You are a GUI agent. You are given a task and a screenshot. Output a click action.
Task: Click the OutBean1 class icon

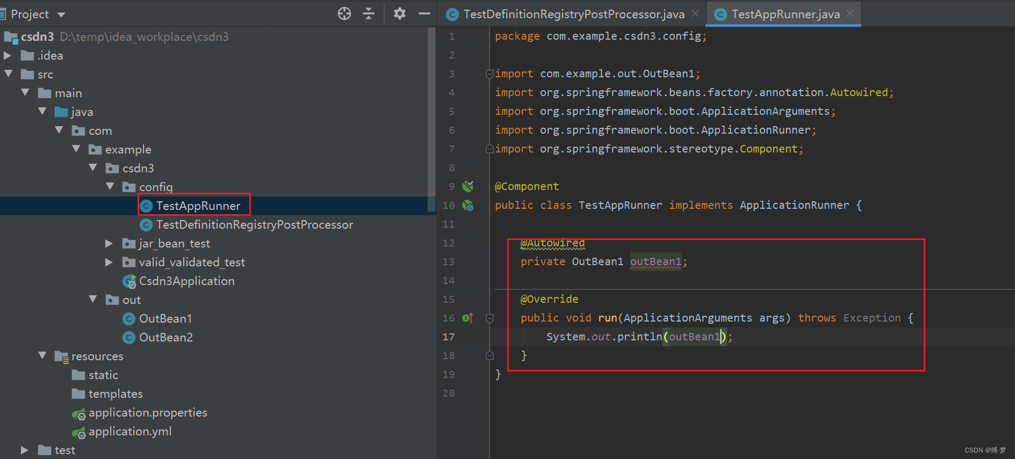(x=129, y=319)
